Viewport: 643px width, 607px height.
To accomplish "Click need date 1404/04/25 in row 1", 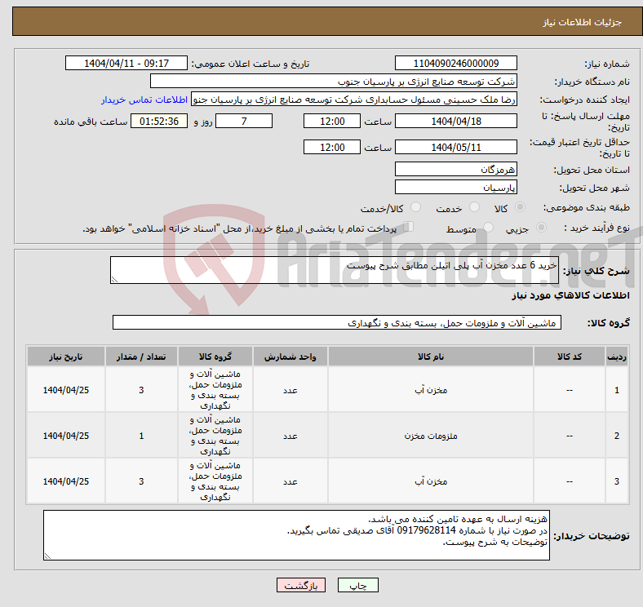I will click(66, 390).
